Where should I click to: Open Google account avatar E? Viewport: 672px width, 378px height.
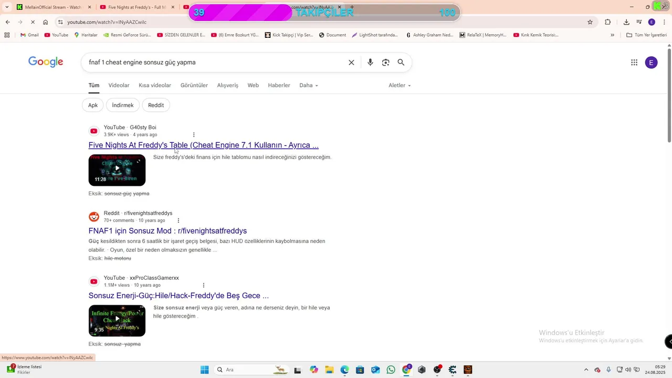click(651, 62)
